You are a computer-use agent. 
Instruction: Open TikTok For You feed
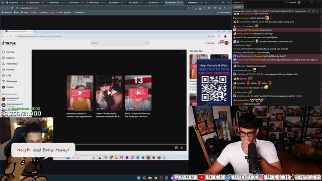click(x=8, y=52)
